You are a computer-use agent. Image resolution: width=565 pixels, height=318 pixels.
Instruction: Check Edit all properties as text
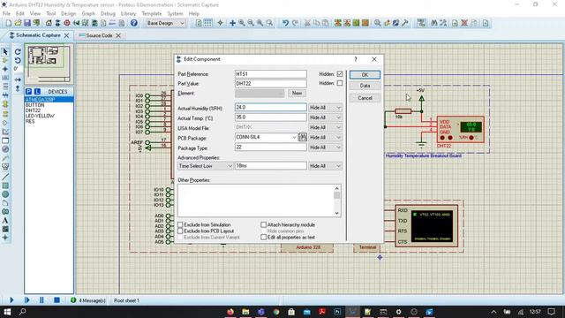[x=263, y=238]
